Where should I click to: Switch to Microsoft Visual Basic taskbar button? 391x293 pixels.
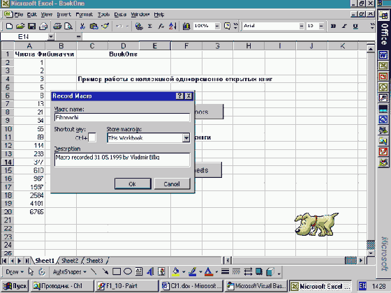click(x=256, y=286)
